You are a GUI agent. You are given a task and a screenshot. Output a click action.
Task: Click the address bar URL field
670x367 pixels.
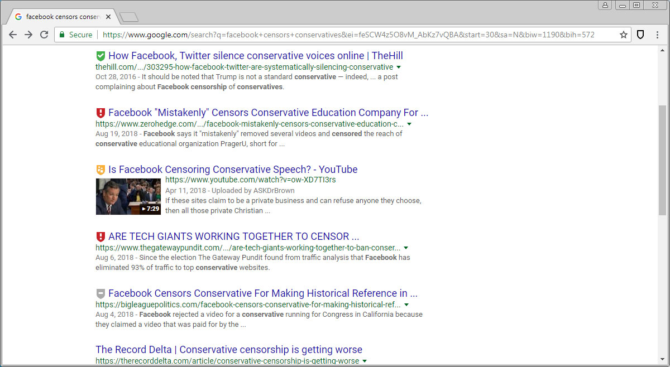[343, 35]
